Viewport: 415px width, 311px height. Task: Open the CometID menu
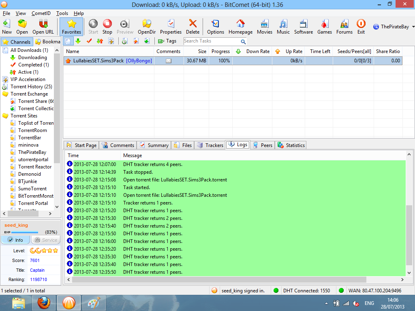41,13
